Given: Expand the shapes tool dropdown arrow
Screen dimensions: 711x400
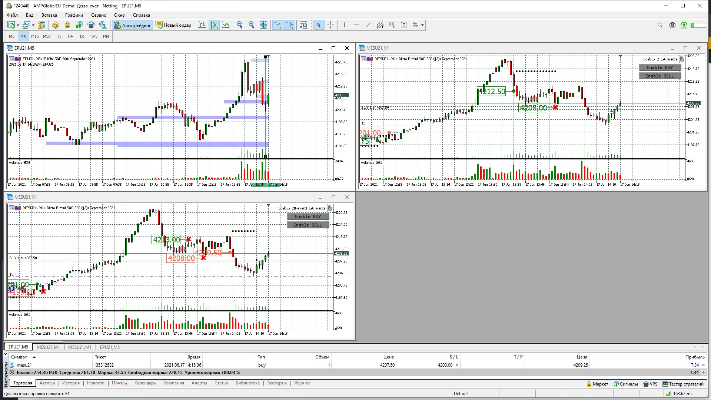Looking at the screenshot, I should click(422, 25).
